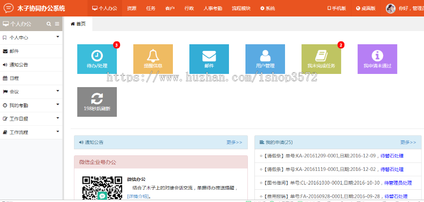This screenshot has width=424, height=202.
Task: Open 待磐石处理 for KA-20161119-0001
Action: click(392, 170)
